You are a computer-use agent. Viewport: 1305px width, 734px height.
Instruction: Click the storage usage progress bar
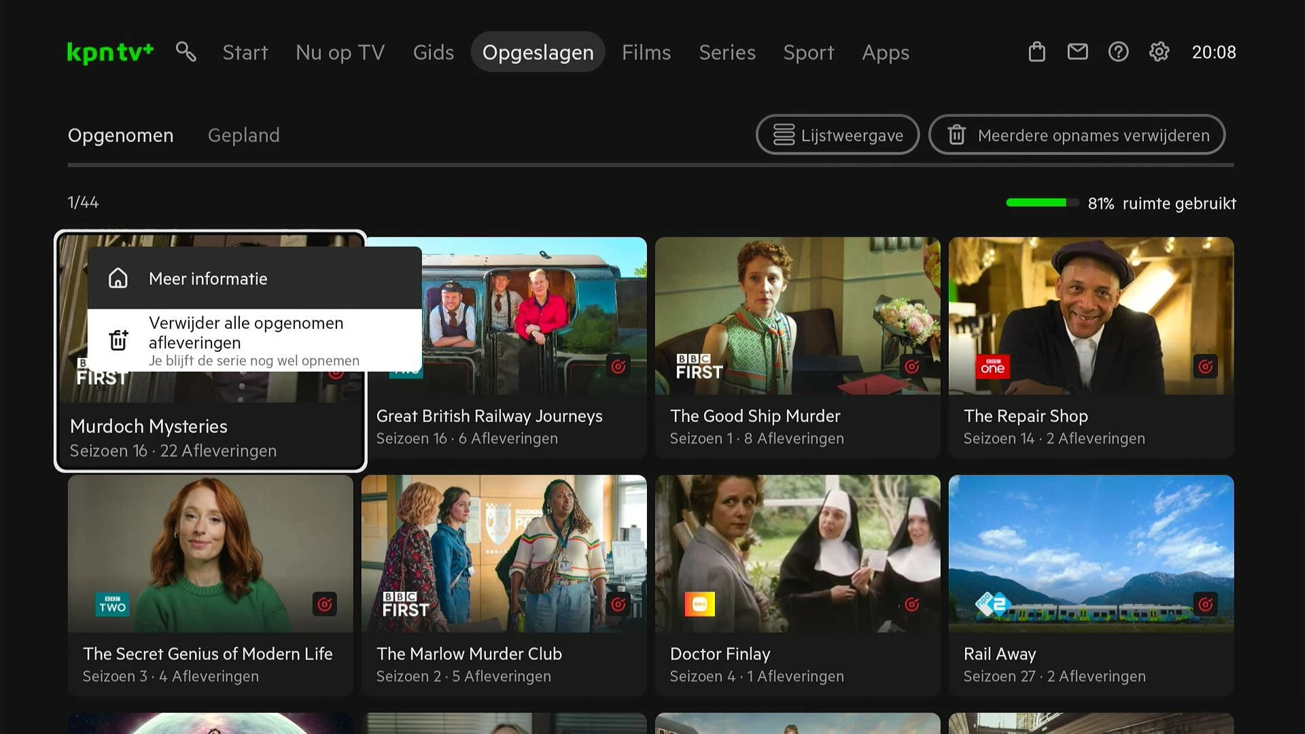[x=1041, y=203]
